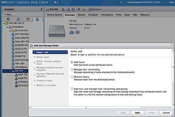Image resolution: width=175 pixels, height=117 pixels.
Task: Click the dialog horizontal scrollbar
Action: point(86,108)
